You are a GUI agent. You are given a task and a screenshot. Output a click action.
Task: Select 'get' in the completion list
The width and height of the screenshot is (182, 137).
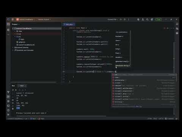(144, 75)
